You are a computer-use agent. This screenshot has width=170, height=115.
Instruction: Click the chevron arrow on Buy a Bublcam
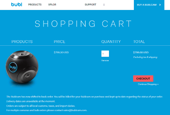pos(160,5)
